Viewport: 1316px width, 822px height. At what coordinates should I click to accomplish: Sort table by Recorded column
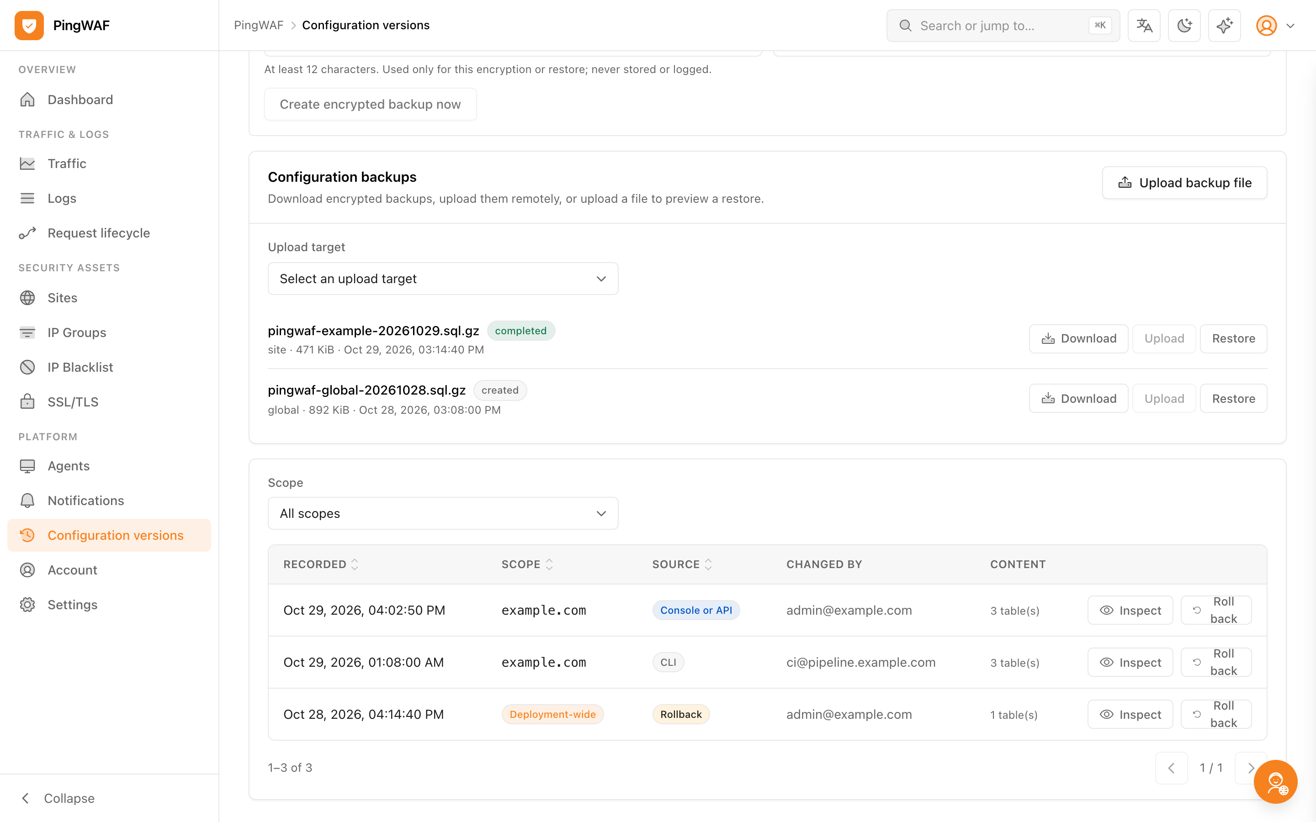tap(321, 564)
